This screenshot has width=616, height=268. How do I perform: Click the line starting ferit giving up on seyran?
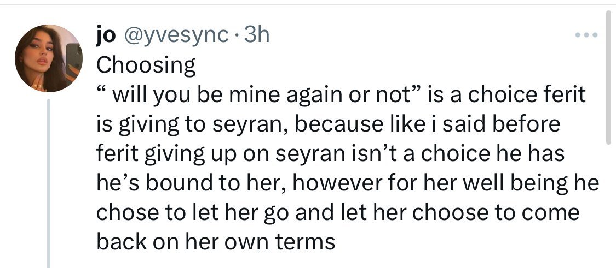tap(330, 154)
